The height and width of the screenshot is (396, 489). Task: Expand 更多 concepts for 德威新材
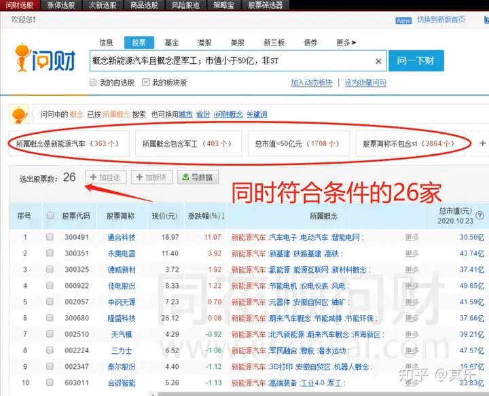coord(412,270)
